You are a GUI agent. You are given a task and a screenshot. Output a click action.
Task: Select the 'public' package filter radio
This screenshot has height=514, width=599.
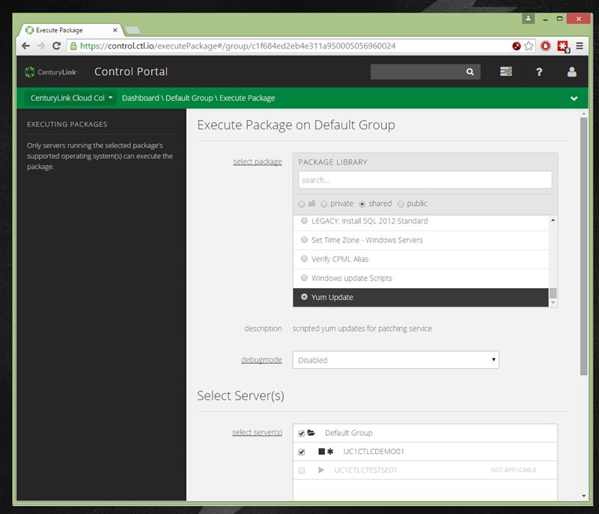pyautogui.click(x=401, y=204)
